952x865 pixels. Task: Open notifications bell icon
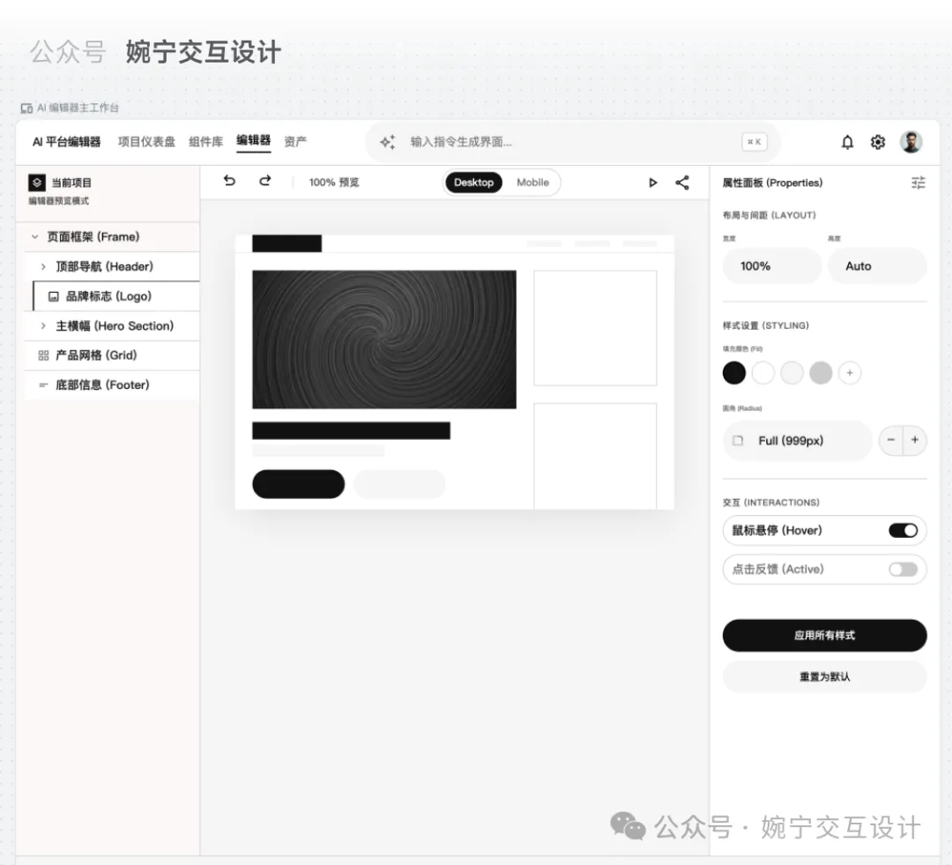847,142
